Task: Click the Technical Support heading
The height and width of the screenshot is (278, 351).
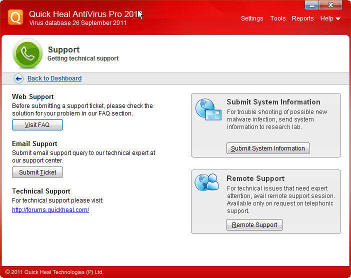Action: [41, 191]
